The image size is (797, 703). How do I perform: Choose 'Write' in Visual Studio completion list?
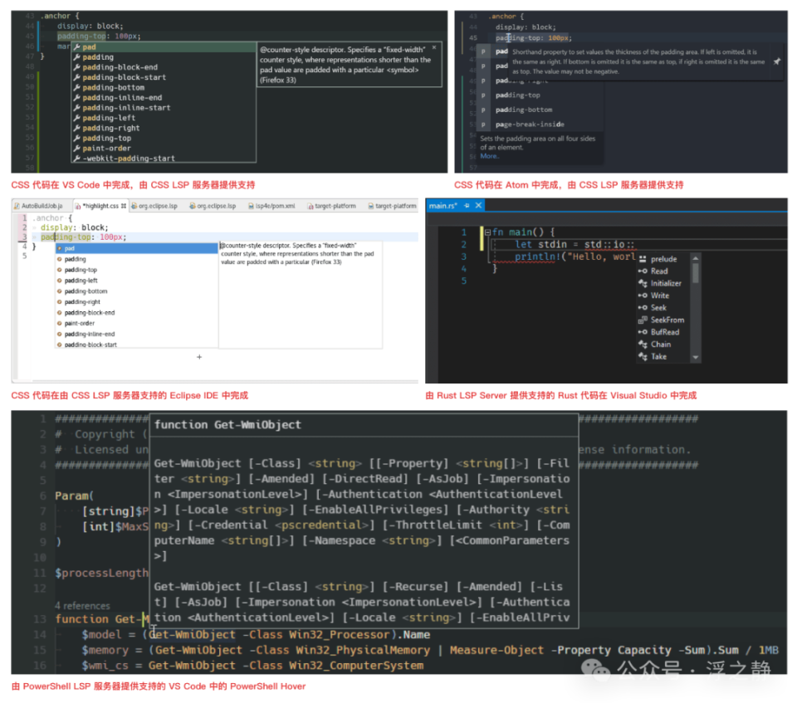click(663, 295)
